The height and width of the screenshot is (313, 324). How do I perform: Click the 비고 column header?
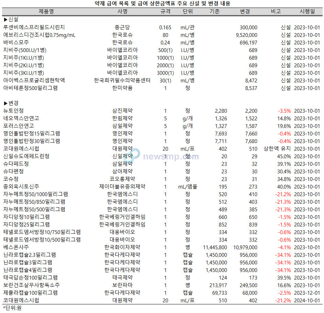(276, 11)
